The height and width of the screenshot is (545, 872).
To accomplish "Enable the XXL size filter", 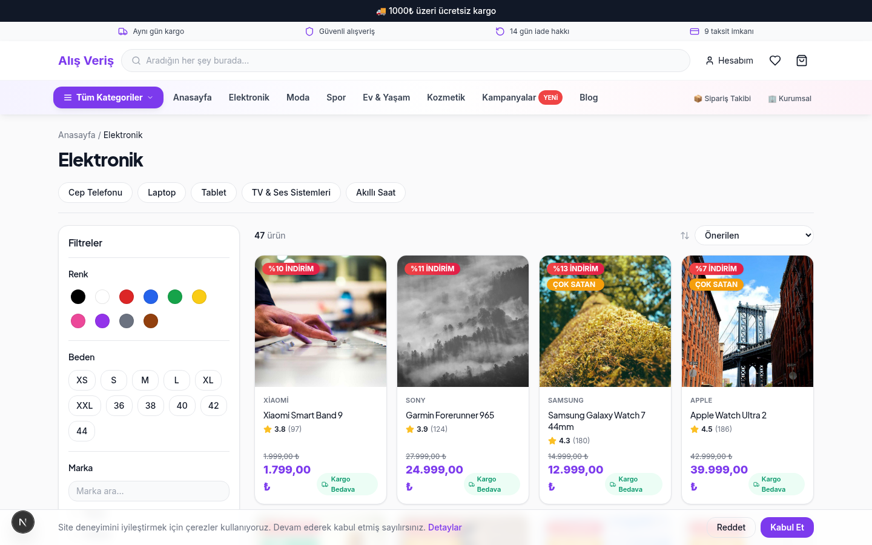I will point(85,406).
